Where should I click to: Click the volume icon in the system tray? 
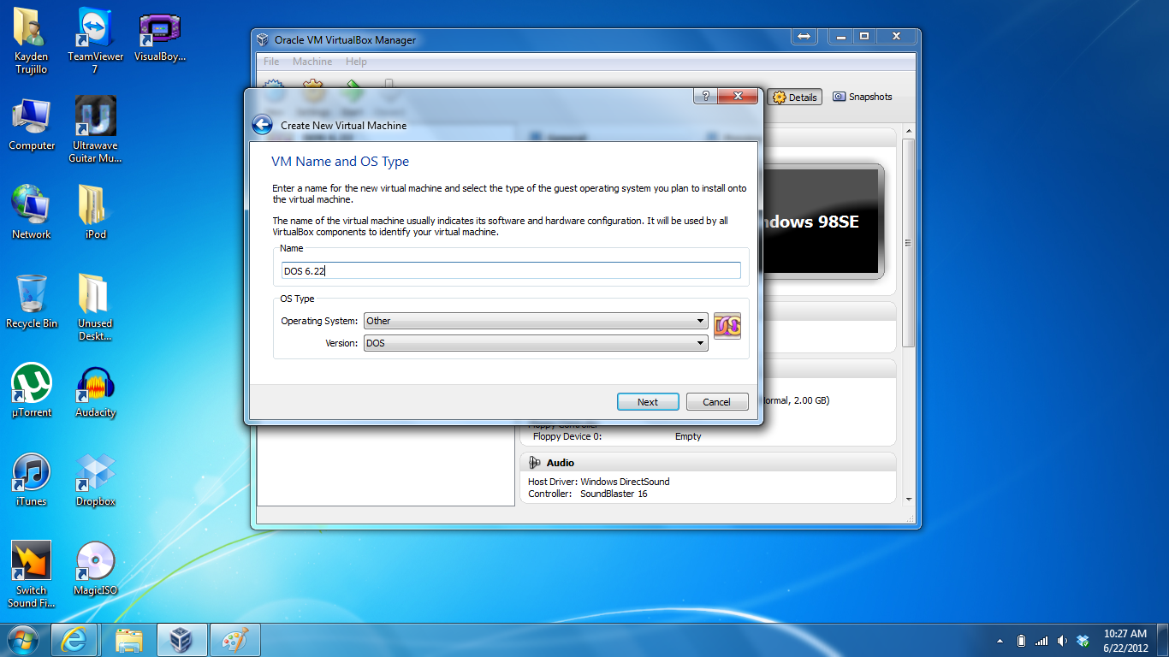click(1062, 639)
